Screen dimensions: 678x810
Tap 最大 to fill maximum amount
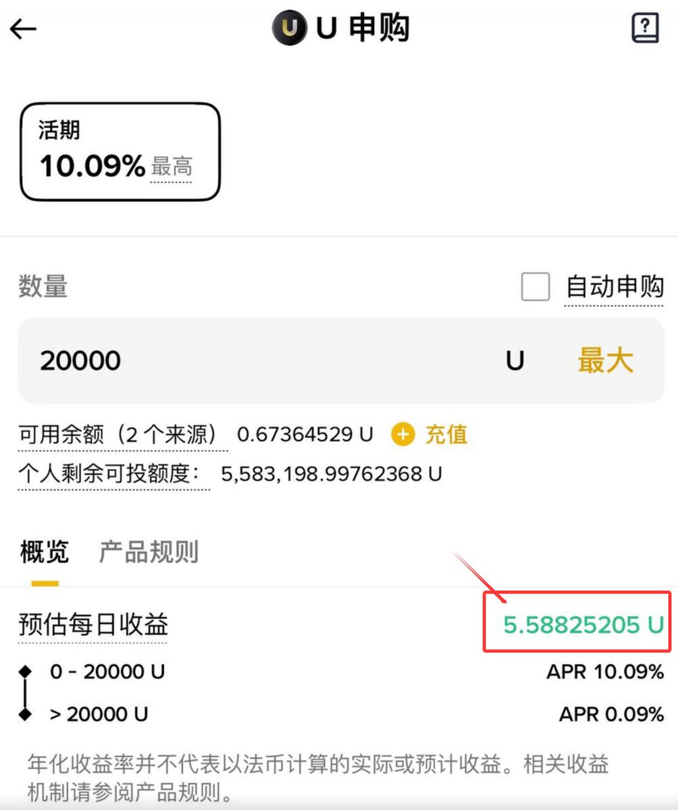pos(606,360)
